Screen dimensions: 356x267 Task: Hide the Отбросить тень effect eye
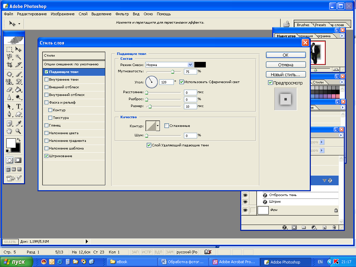coord(245,195)
